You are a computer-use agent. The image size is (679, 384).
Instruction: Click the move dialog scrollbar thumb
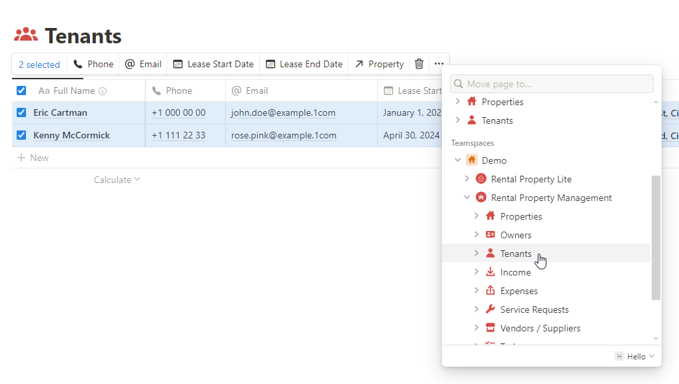tap(656, 238)
